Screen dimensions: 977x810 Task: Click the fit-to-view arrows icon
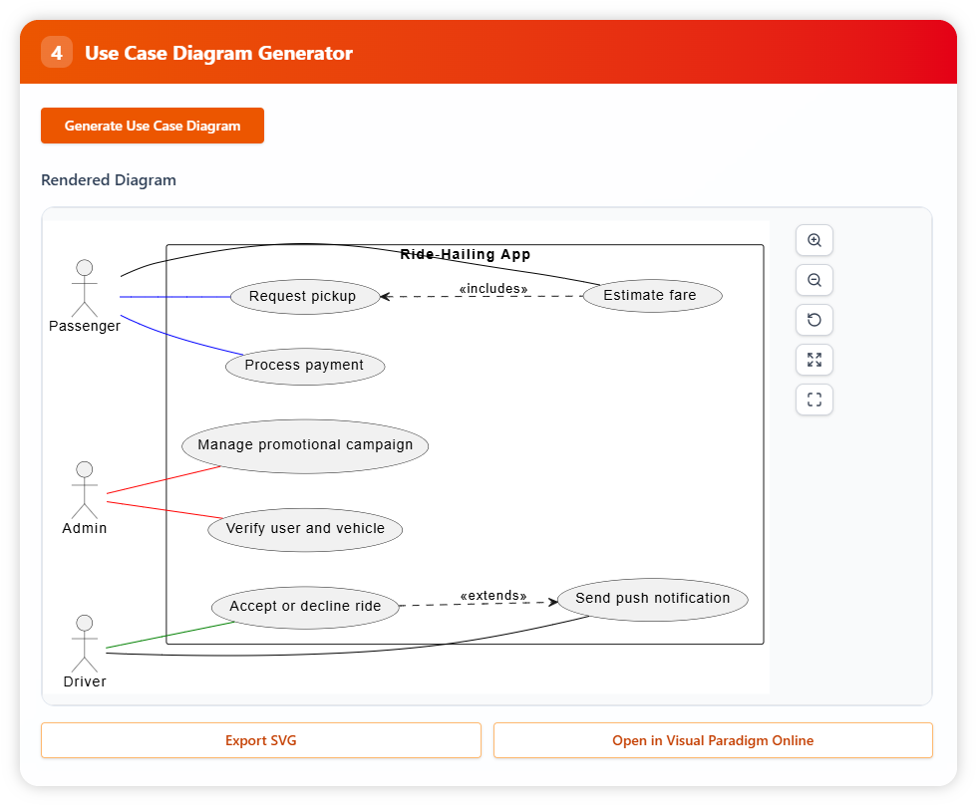(814, 360)
